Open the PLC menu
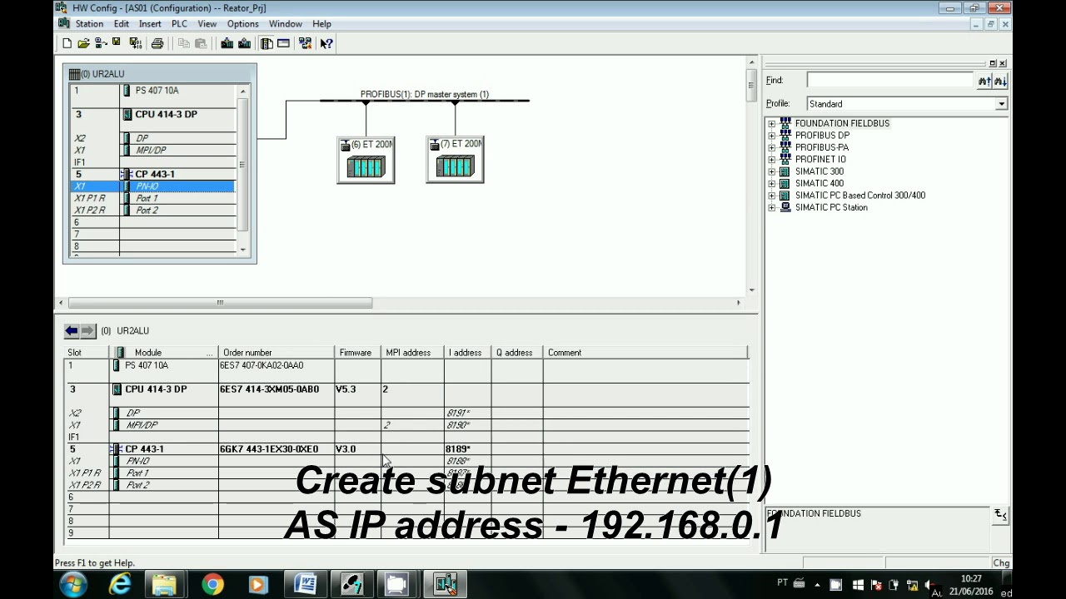Image resolution: width=1066 pixels, height=599 pixels. click(179, 24)
